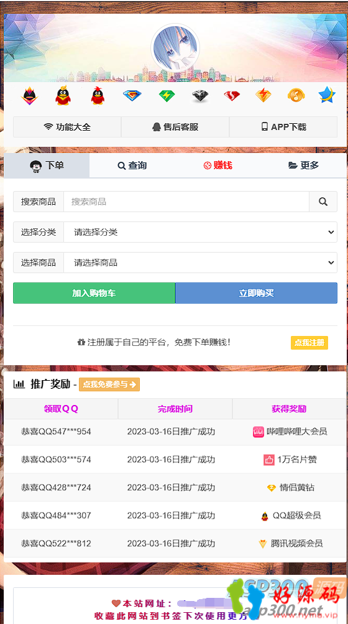348x624 pixels.
Task: Click row 恭喜QQ503***574
Action: (175, 459)
